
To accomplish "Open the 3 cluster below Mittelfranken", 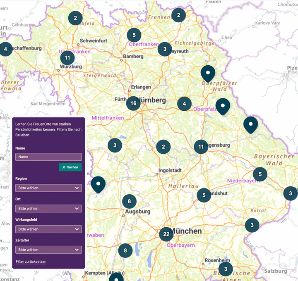I will click(x=115, y=145).
